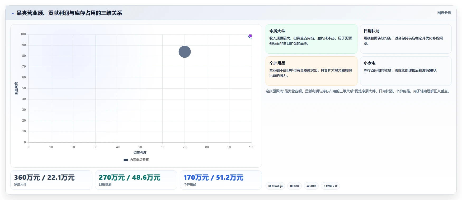Click the blue icon beside the page title
Viewport: 462px width, 200px height.
12,13
